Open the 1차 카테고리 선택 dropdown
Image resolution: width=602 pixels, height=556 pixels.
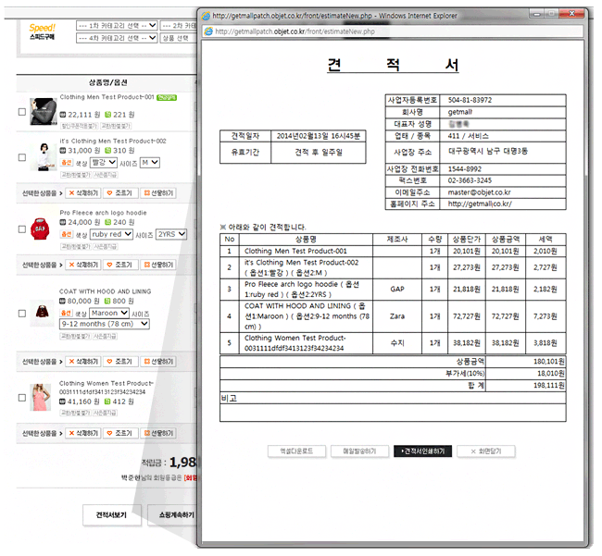pyautogui.click(x=116, y=24)
